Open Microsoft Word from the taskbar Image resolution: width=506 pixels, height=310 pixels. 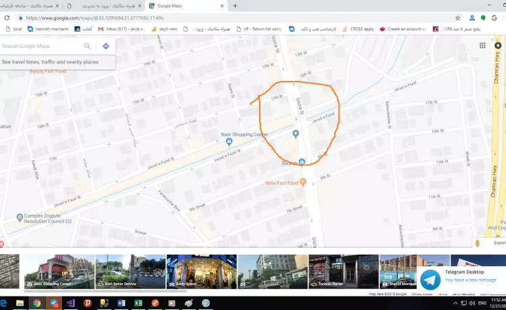121,303
